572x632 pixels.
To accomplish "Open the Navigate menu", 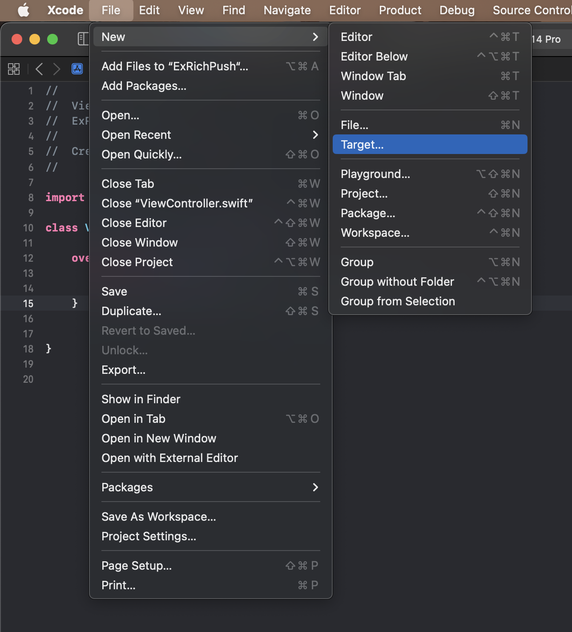I will [287, 10].
